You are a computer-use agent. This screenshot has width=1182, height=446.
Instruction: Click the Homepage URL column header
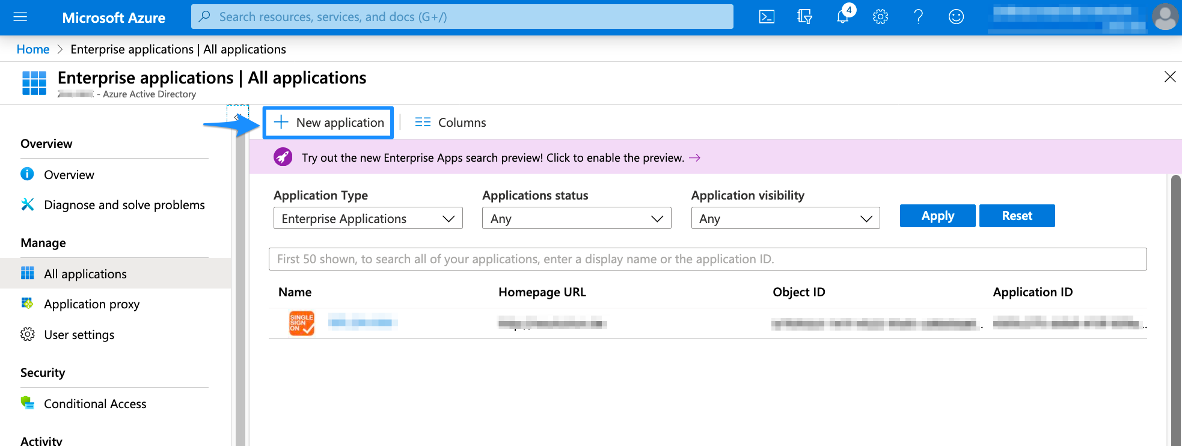coord(542,292)
